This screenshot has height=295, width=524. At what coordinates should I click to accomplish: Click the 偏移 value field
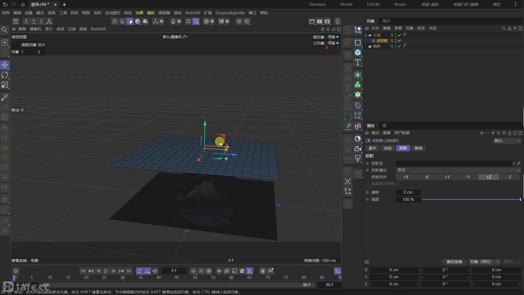(x=408, y=192)
